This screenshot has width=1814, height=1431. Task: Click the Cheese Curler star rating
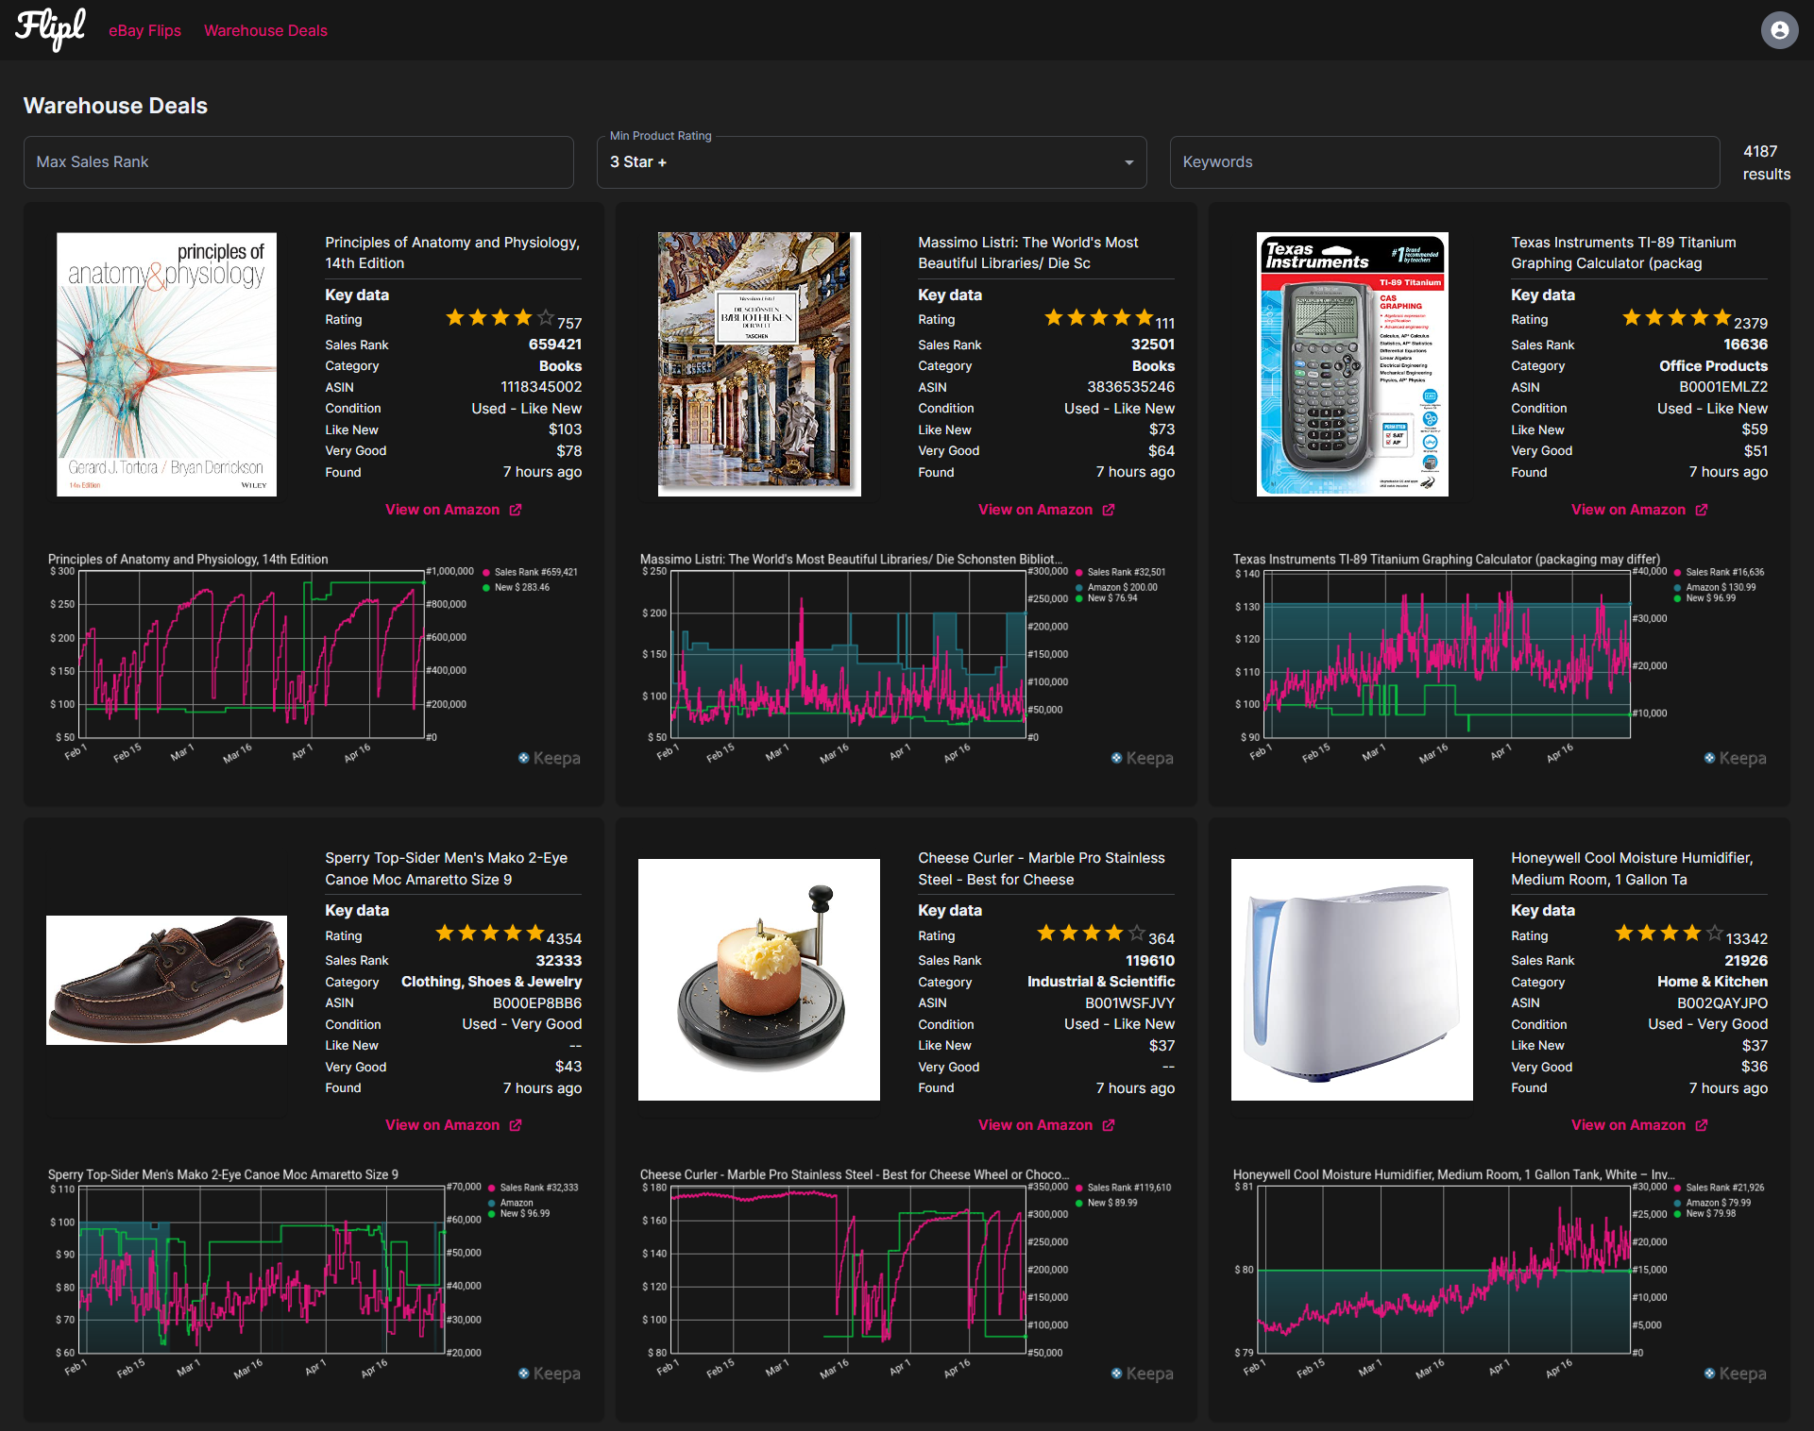(x=1092, y=934)
